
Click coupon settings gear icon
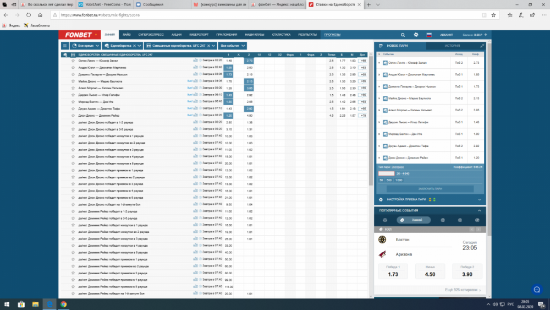click(381, 199)
